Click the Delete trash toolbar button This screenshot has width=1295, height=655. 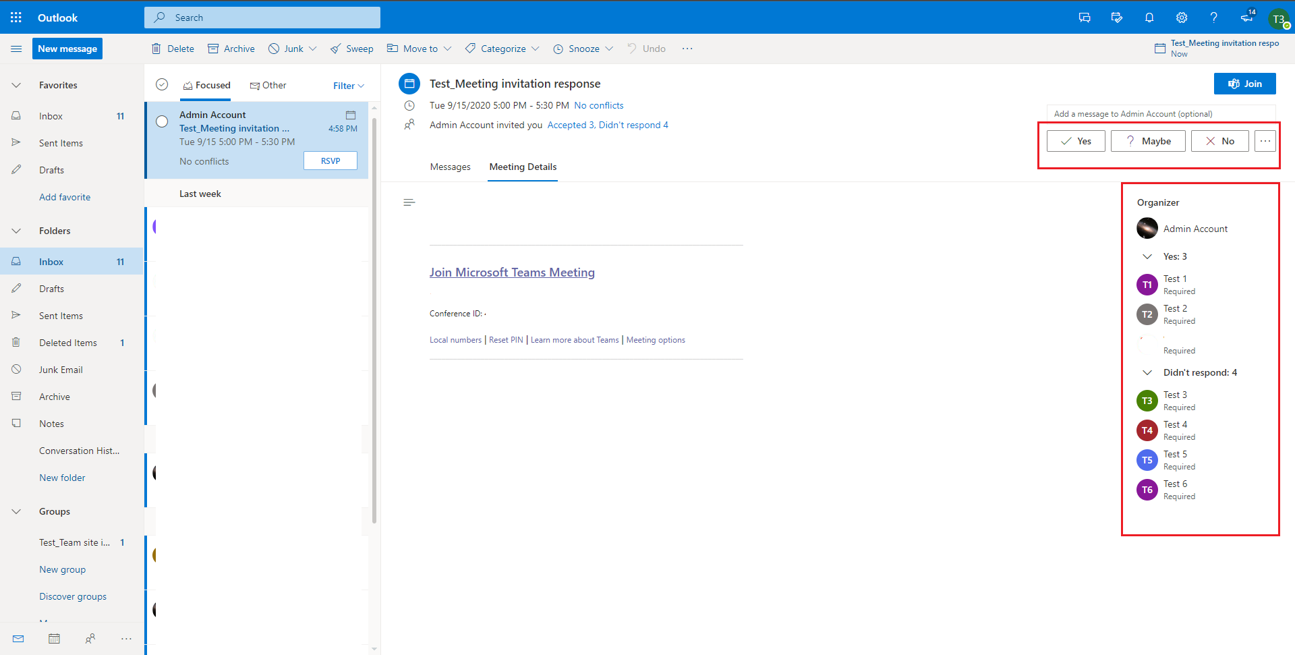173,49
